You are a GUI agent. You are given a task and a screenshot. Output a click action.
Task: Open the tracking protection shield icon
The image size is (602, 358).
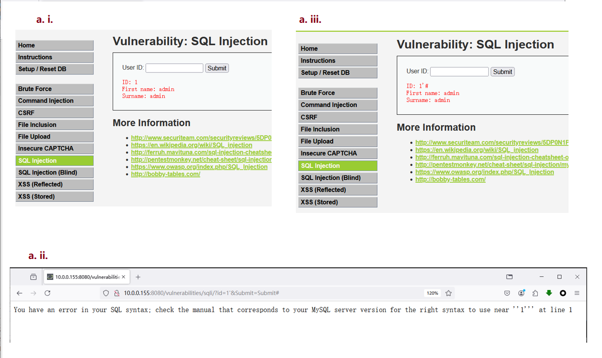point(106,293)
